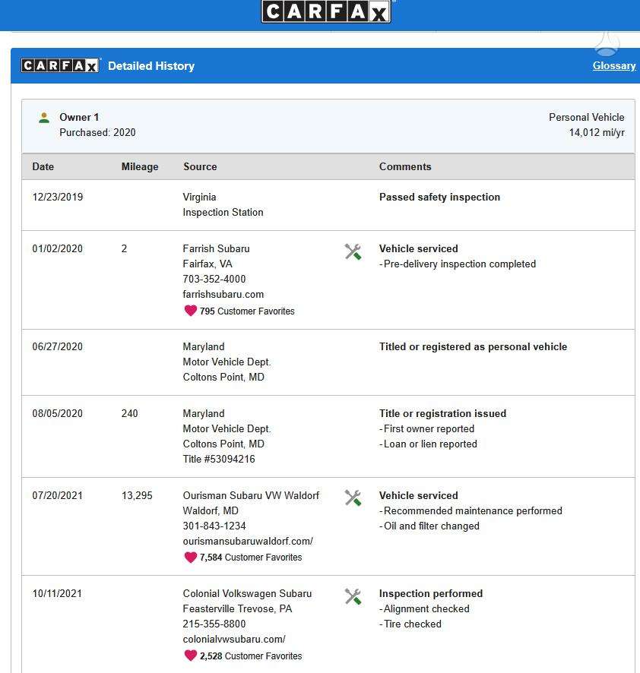Click the 14,012 mi/yr value
This screenshot has width=640, height=673.
597,132
